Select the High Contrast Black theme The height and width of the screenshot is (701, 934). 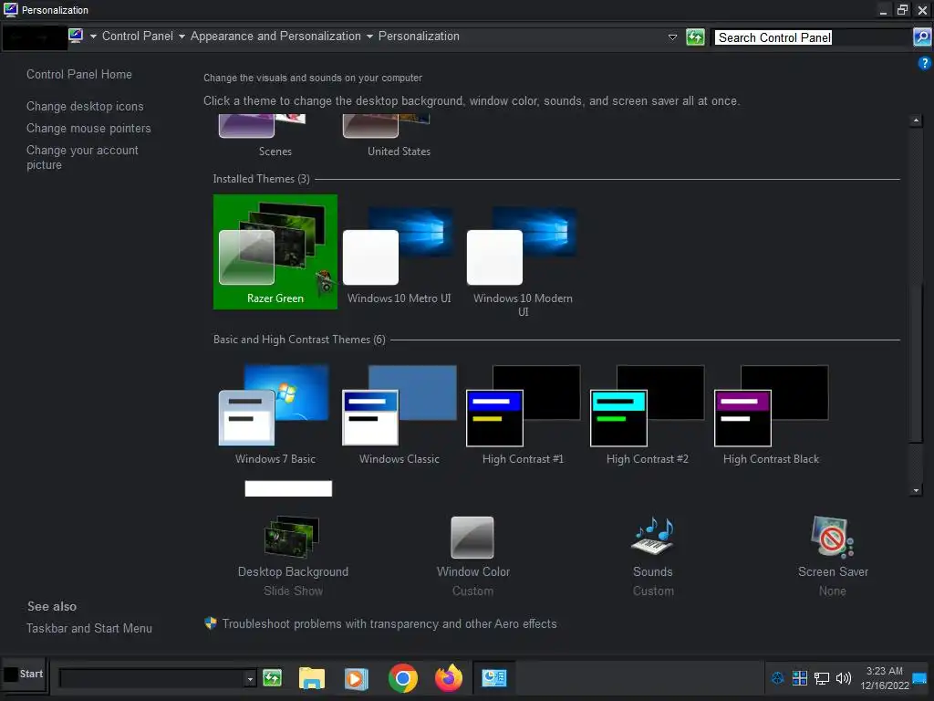click(x=771, y=415)
